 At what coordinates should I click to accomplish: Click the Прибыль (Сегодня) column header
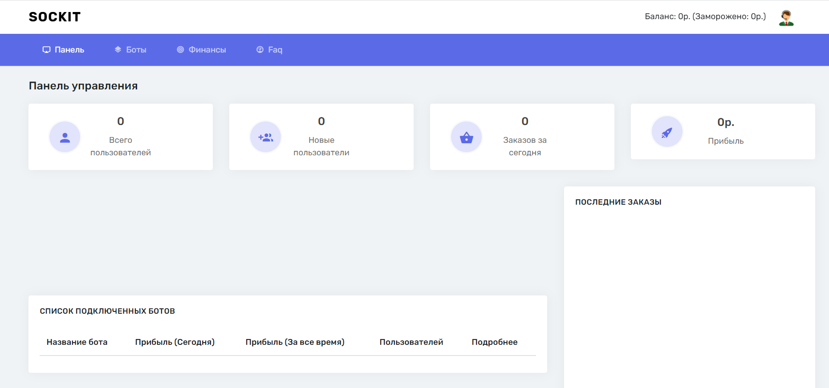[x=175, y=342]
